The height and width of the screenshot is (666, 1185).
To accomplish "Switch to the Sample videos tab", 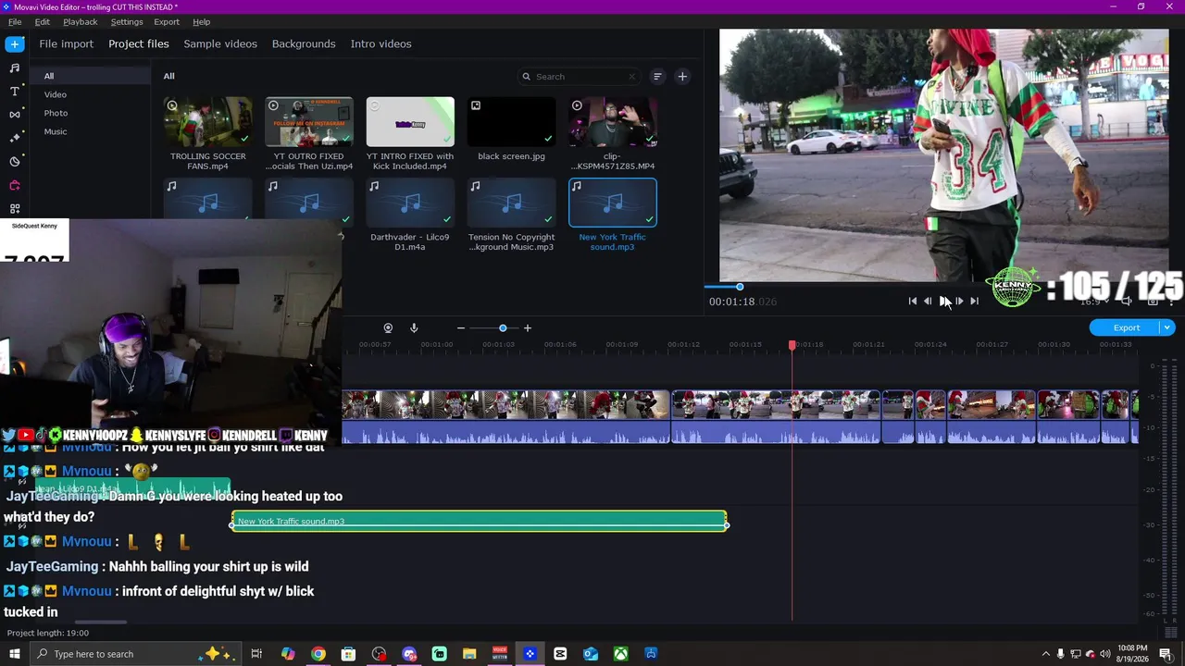I will (220, 43).
